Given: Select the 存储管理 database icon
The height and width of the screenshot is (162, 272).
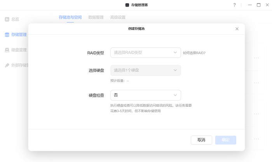Looking at the screenshot, I should 7,35.
